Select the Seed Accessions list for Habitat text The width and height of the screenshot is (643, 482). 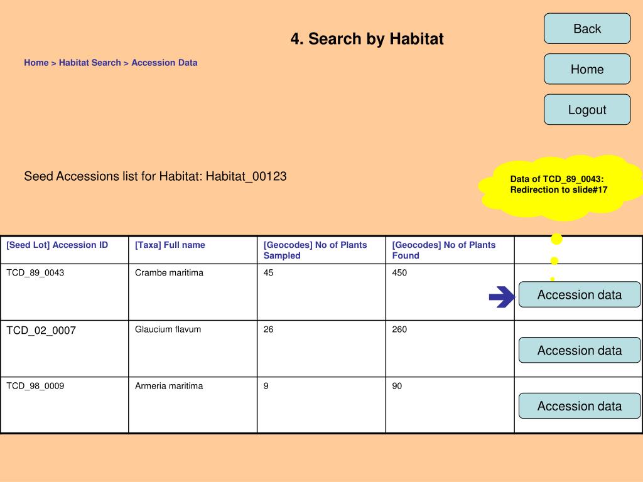155,176
